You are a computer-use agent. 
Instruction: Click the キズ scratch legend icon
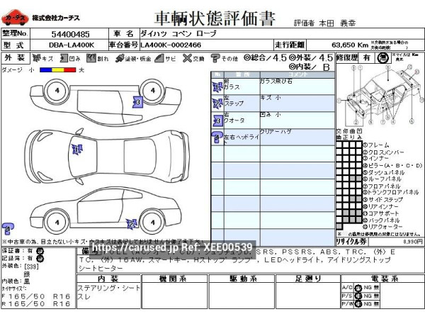(36, 58)
